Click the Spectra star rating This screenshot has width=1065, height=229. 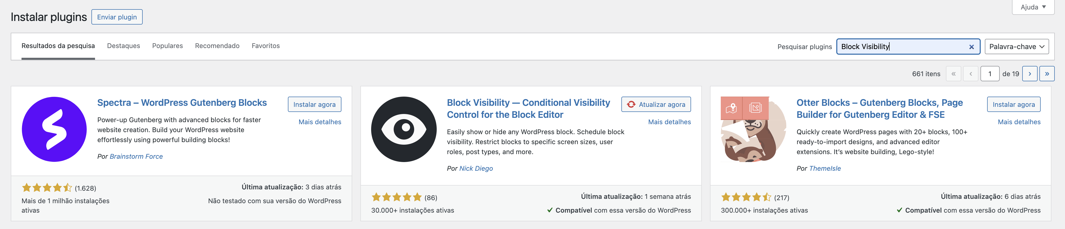(47, 188)
